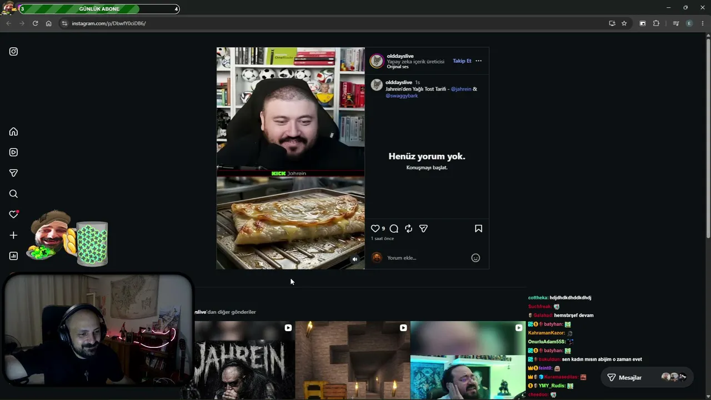Click the browser back arrow

[x=8, y=23]
